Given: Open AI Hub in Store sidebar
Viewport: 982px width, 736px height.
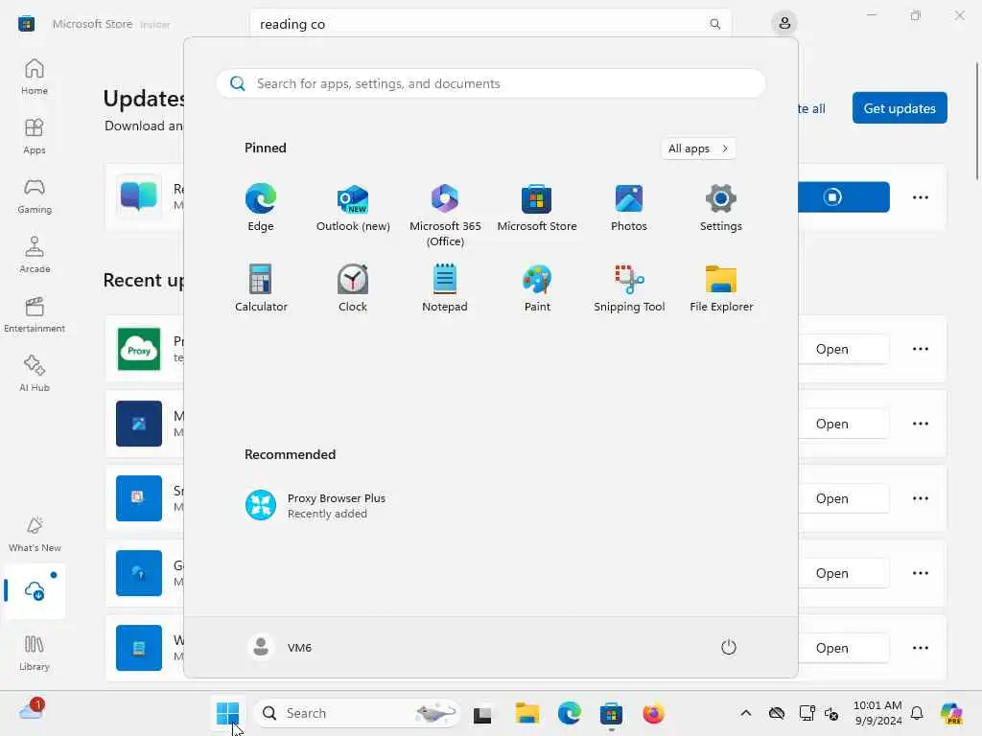Looking at the screenshot, I should pyautogui.click(x=35, y=375).
